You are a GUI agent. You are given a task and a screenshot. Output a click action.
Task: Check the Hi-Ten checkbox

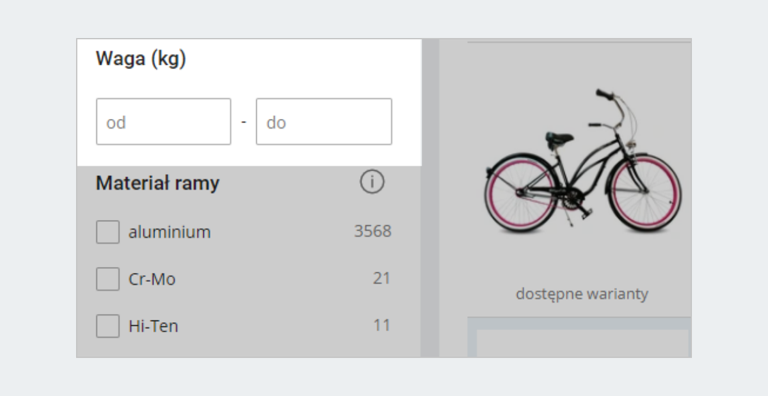[x=108, y=326]
